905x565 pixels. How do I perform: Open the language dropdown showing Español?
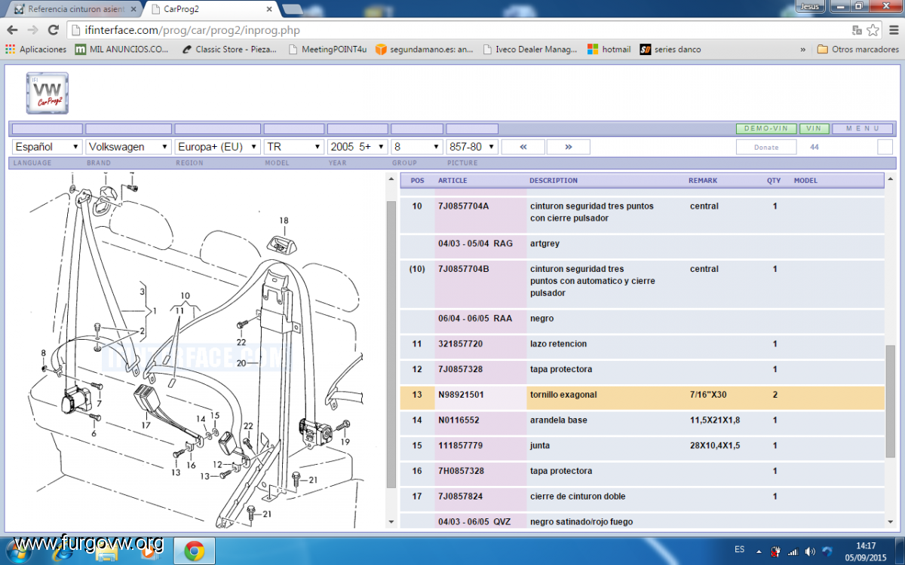[47, 147]
